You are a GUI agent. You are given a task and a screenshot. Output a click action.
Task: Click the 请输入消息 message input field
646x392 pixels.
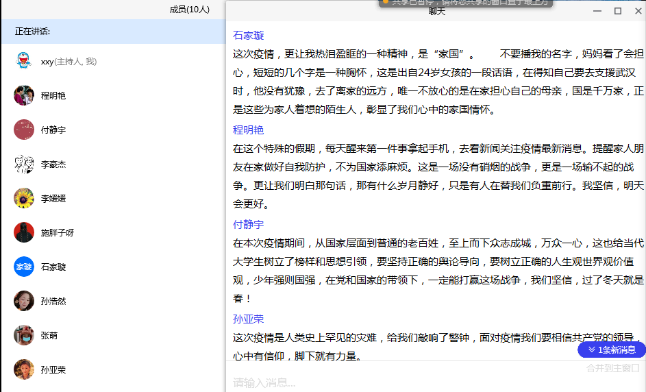click(x=411, y=382)
